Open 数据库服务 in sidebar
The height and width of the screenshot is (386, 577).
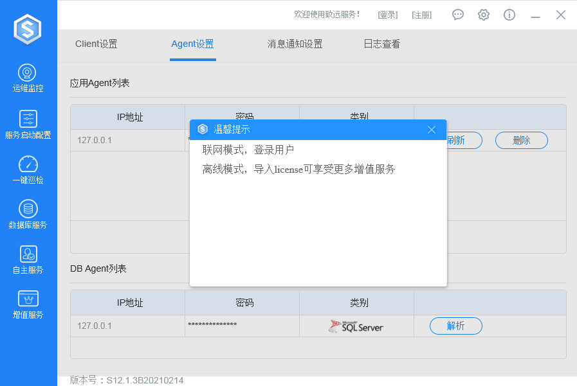[28, 215]
